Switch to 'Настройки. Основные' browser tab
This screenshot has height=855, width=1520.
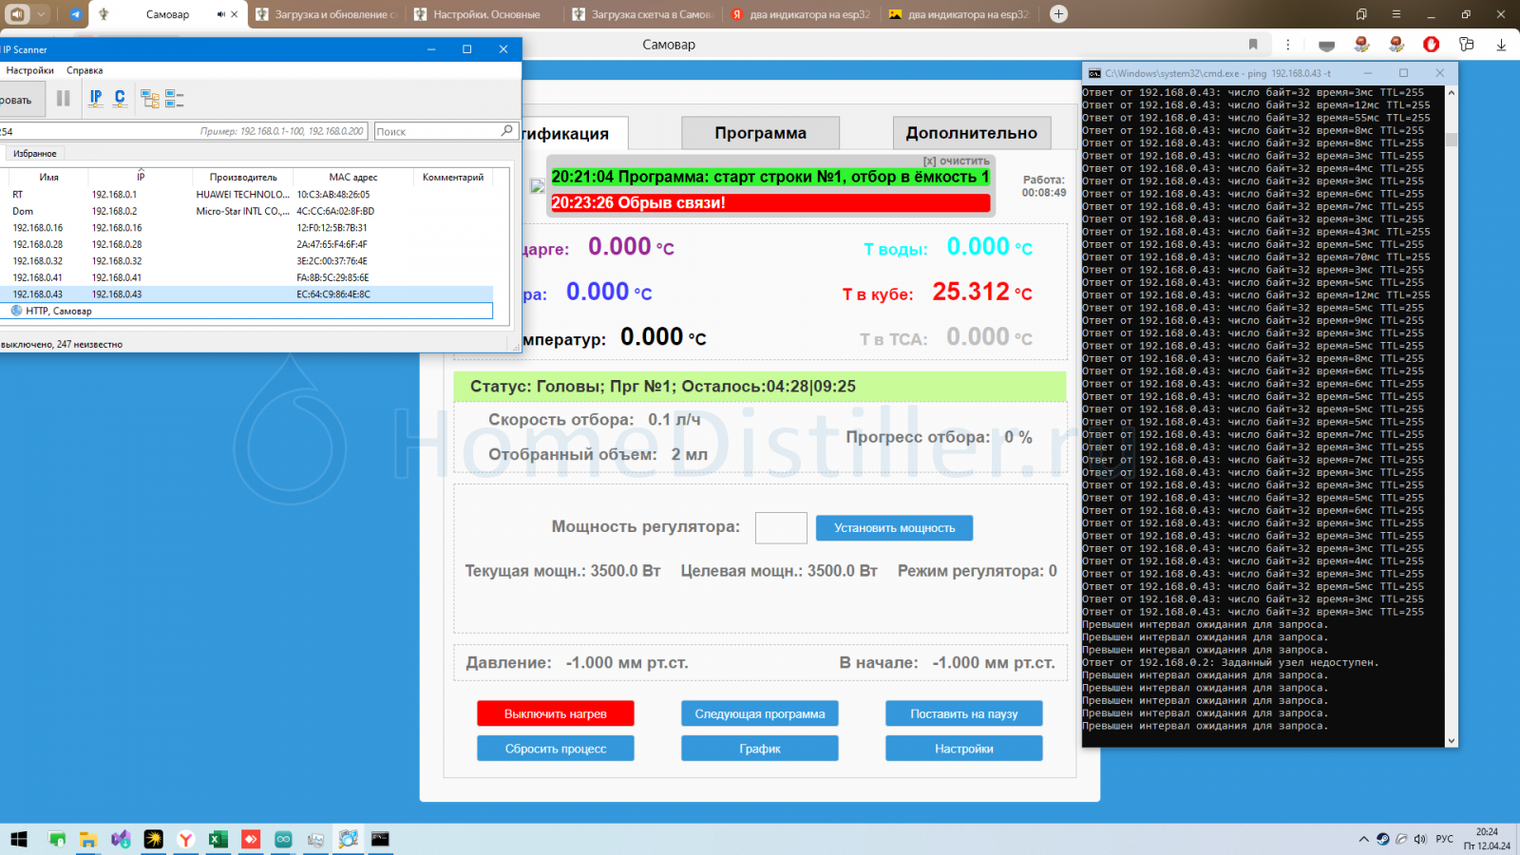(486, 14)
